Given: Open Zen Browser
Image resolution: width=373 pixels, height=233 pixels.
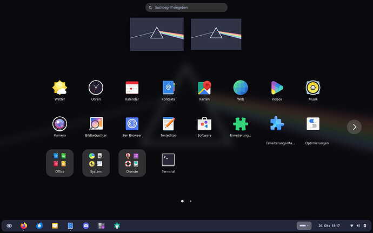Looking at the screenshot, I should (132, 124).
